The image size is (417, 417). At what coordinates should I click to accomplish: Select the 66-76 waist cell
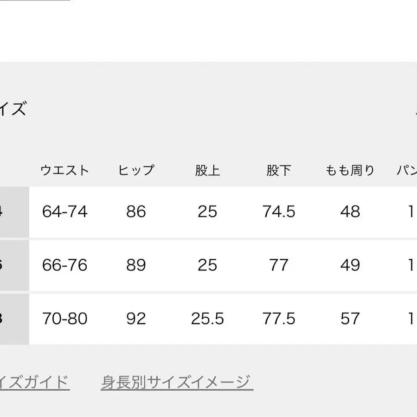pos(64,265)
